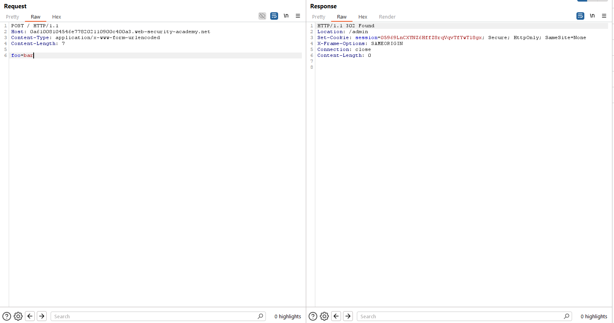
Task: Go to previous match in Request search
Action: pos(30,316)
